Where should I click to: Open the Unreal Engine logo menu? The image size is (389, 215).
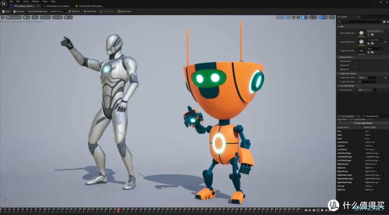pyautogui.click(x=4, y=4)
